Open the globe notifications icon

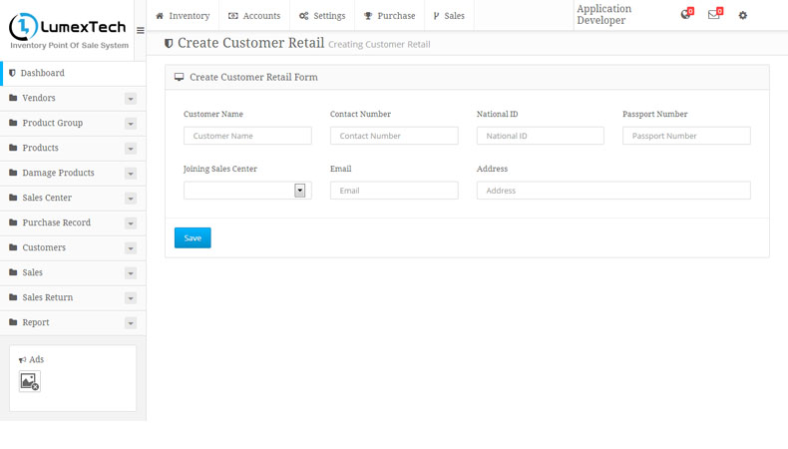pyautogui.click(x=685, y=15)
